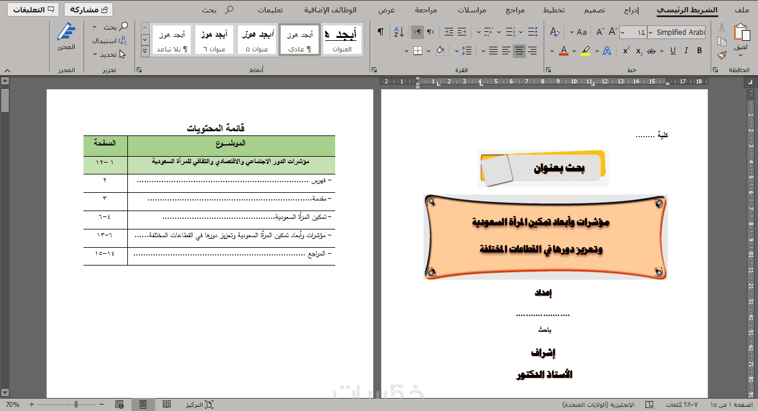Switch to Read Mode view icon
The height and width of the screenshot is (411, 758).
point(166,404)
